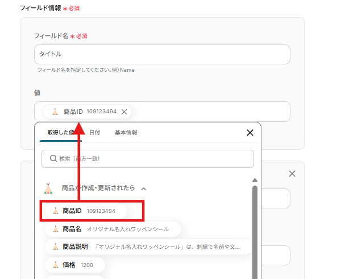Click the scrollbar up arrow in popup

(x=255, y=180)
